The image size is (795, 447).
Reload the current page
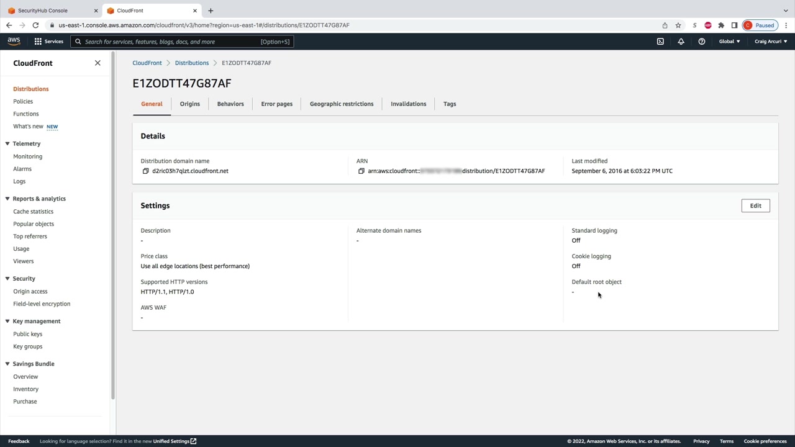tap(35, 25)
